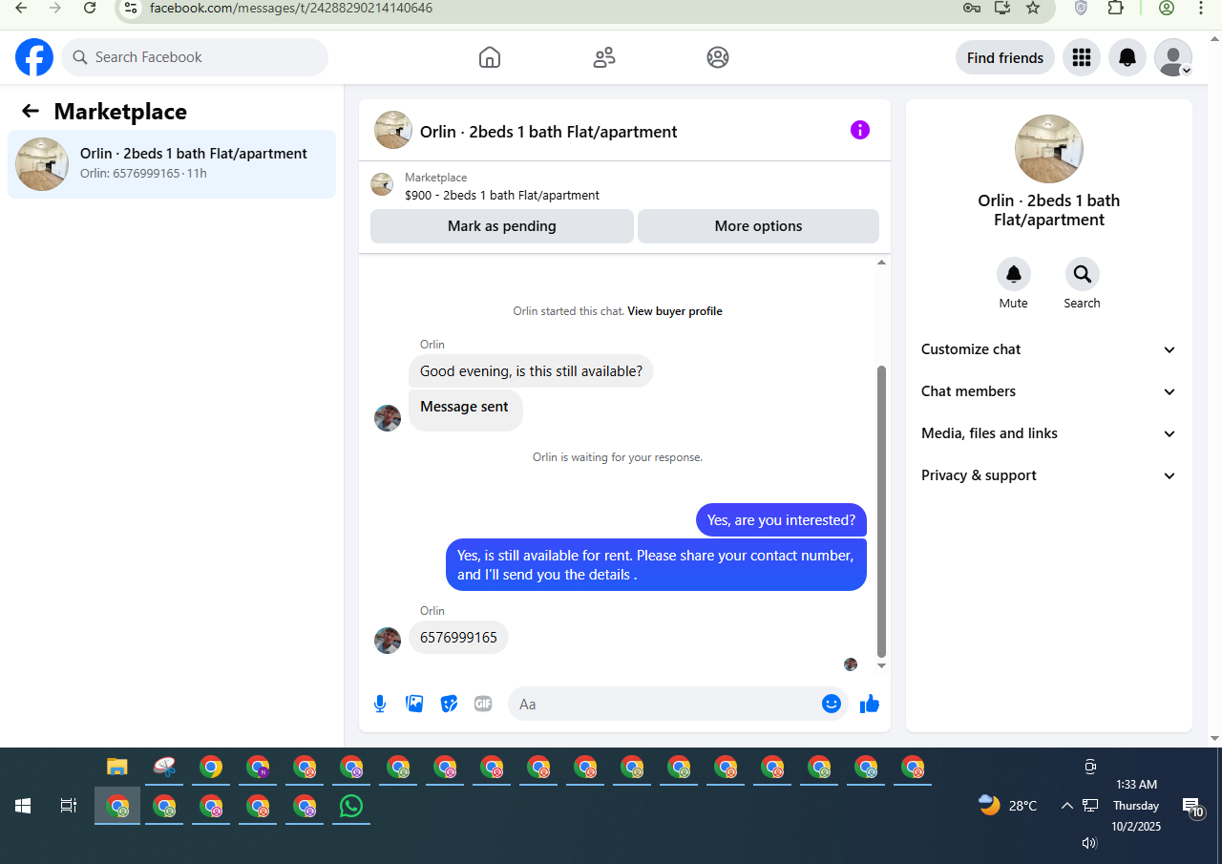Open More options for the listing
The image size is (1222, 864).
pyautogui.click(x=758, y=226)
